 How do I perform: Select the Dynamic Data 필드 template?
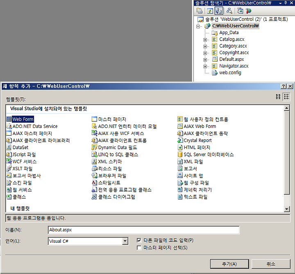(114, 147)
